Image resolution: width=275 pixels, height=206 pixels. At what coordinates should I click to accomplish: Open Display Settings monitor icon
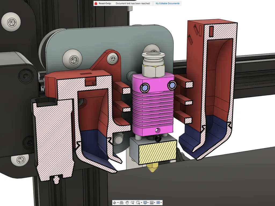coord(145,203)
